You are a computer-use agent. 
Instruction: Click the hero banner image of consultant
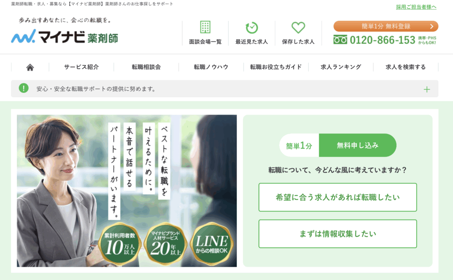(x=127, y=191)
